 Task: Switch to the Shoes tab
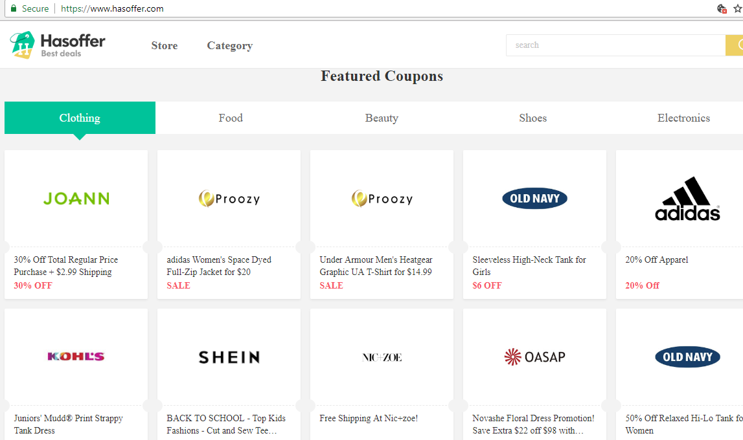tap(532, 118)
